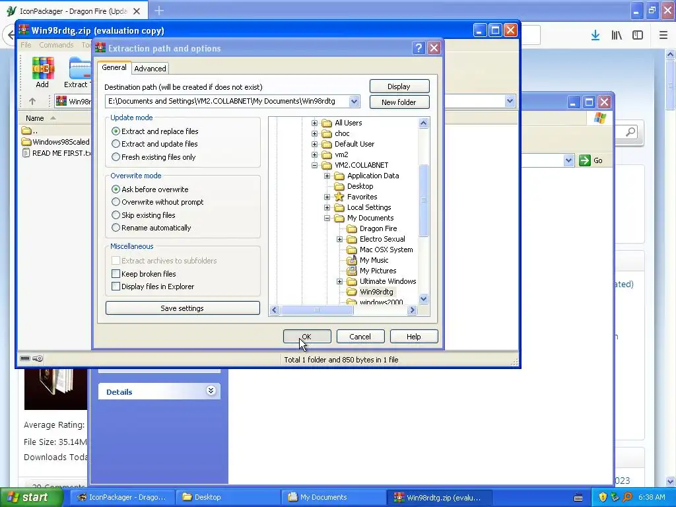This screenshot has height=507, width=676.
Task: Expand the Default User tree node
Action: pyautogui.click(x=315, y=144)
